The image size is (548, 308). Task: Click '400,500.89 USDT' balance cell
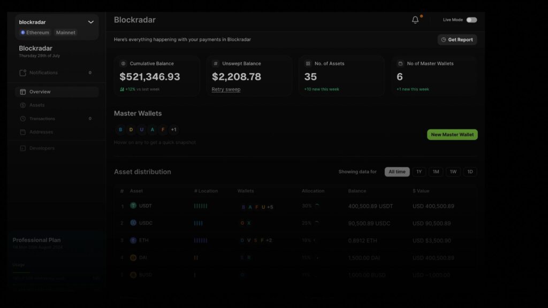click(370, 206)
